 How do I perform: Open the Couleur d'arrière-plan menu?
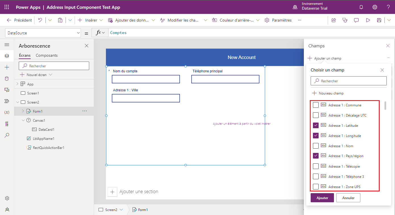pyautogui.click(x=236, y=20)
